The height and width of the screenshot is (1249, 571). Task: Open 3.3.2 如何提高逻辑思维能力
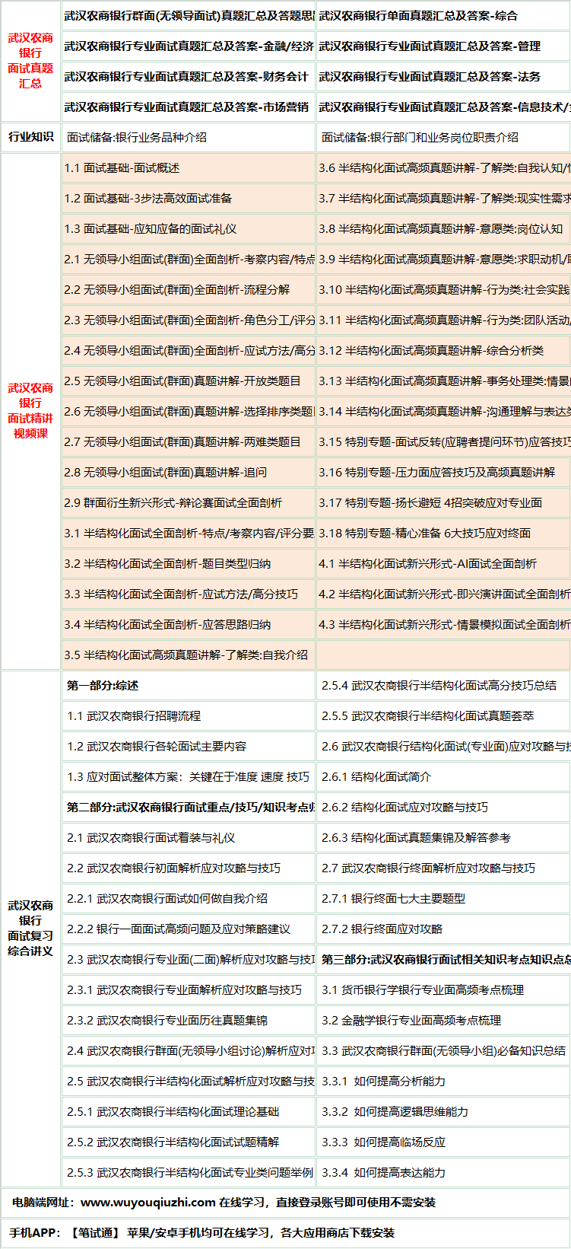coord(395,1112)
